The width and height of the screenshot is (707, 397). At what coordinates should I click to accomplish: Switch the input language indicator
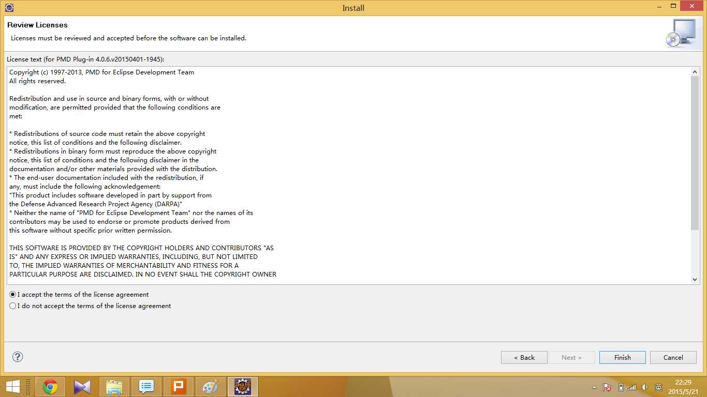658,387
